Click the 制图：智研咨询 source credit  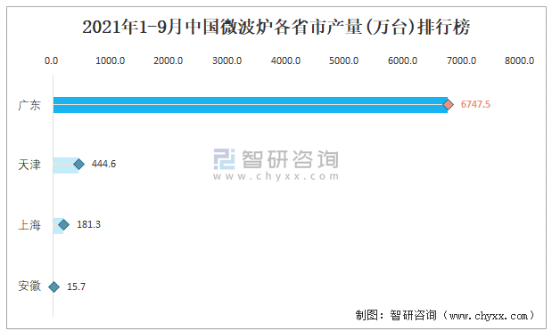396,315
